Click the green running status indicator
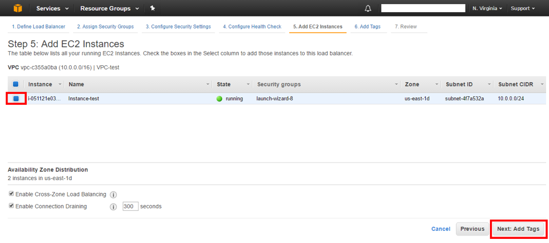Screen dimensions: 549x243 [220, 99]
